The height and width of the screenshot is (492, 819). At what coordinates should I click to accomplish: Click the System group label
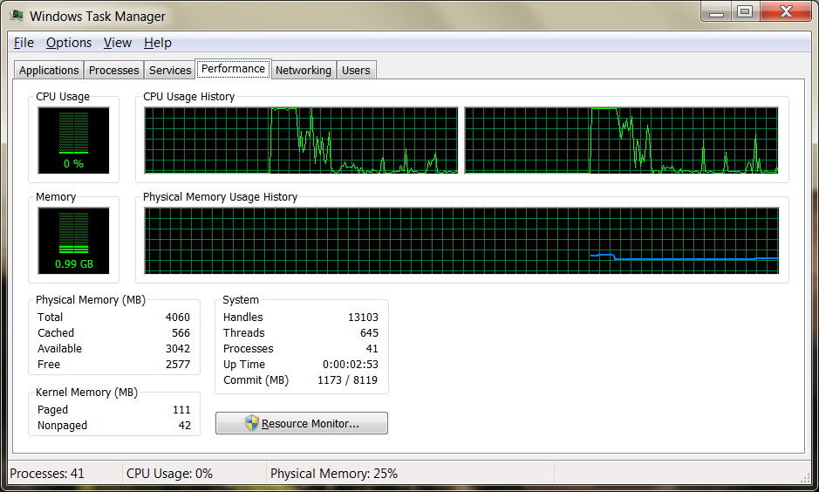[240, 300]
